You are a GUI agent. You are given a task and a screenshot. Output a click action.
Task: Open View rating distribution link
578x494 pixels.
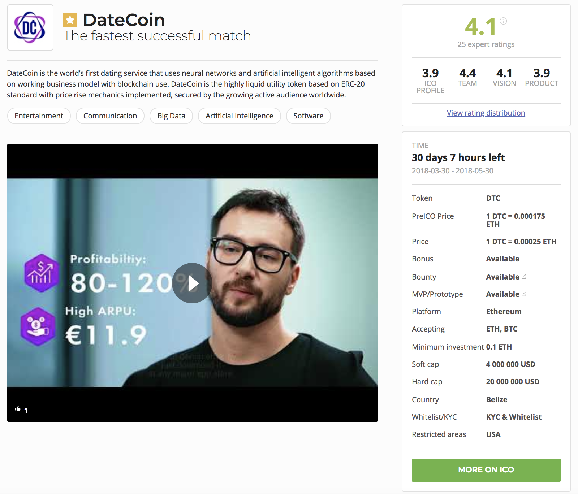tap(486, 113)
